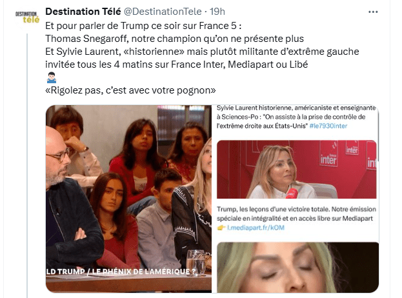The height and width of the screenshot is (298, 402).
Task: Click the Sylvie Laurent historienne caption text
Action: (x=296, y=117)
